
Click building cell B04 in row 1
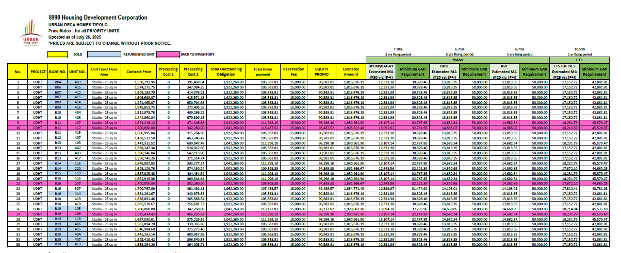coord(58,82)
